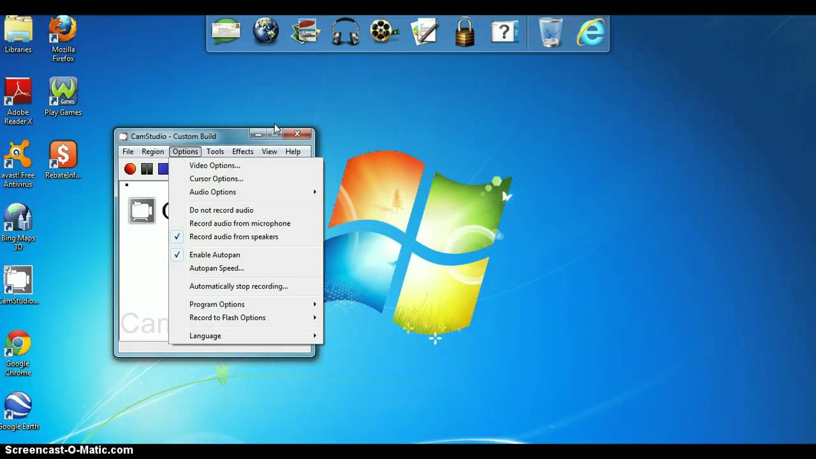Select the CamStudio desktop shortcut icon
Viewport: 816px width, 459px height.
click(18, 286)
